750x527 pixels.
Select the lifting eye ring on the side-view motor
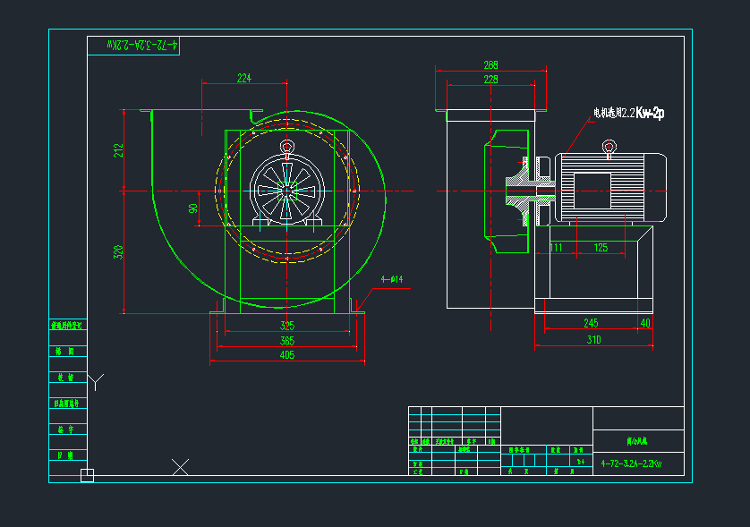(609, 146)
